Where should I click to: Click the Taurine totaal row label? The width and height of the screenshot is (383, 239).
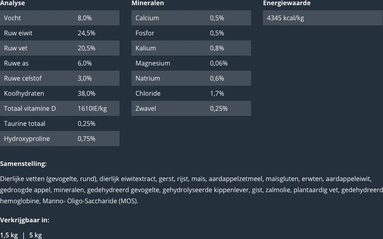[x=25, y=123]
